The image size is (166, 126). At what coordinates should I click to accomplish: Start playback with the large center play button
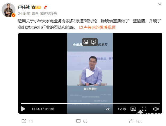pyautogui.click(x=90, y=73)
